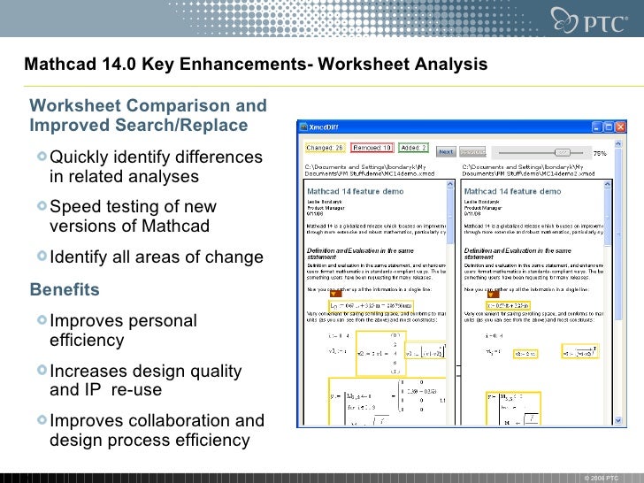
Task: Click the Next difference button
Action: [x=446, y=151]
